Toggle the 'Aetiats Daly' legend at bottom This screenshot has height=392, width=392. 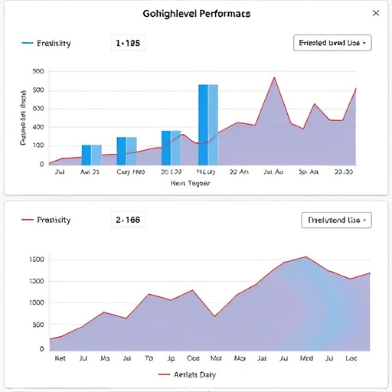(x=187, y=374)
